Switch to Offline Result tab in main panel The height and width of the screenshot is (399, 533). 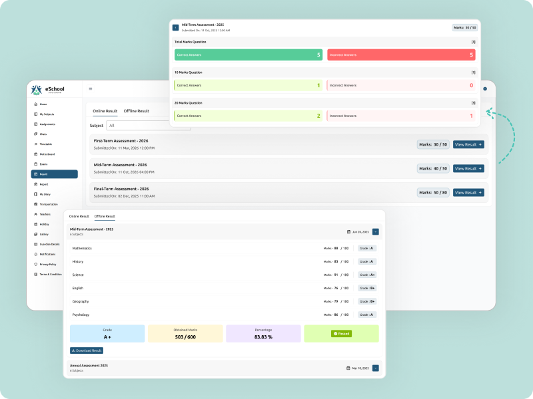pyautogui.click(x=137, y=111)
